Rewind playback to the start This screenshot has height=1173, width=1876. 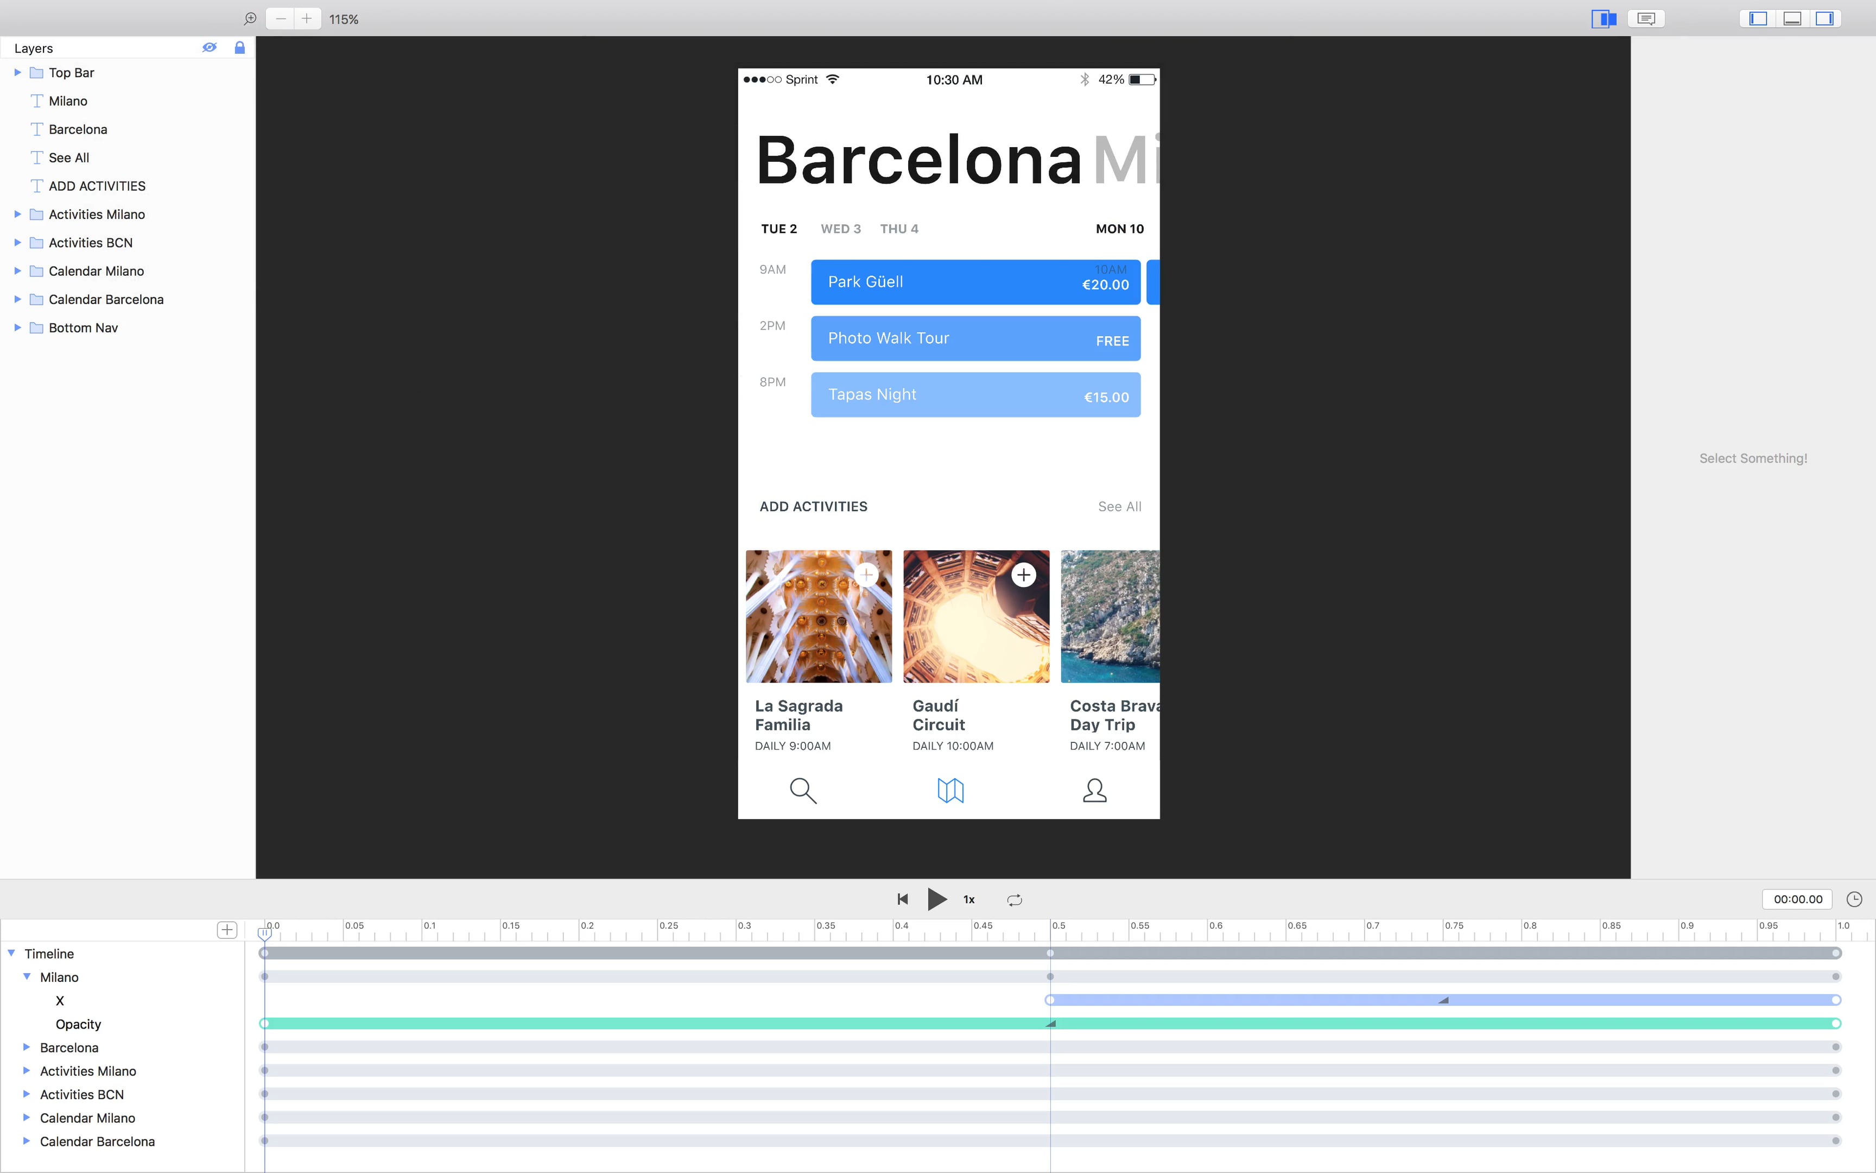(902, 899)
